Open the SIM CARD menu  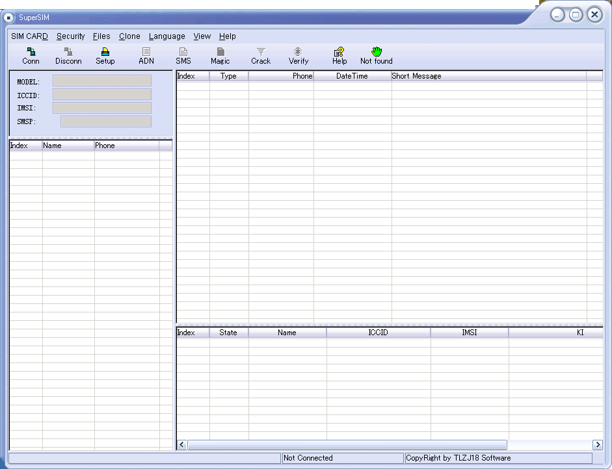point(29,36)
